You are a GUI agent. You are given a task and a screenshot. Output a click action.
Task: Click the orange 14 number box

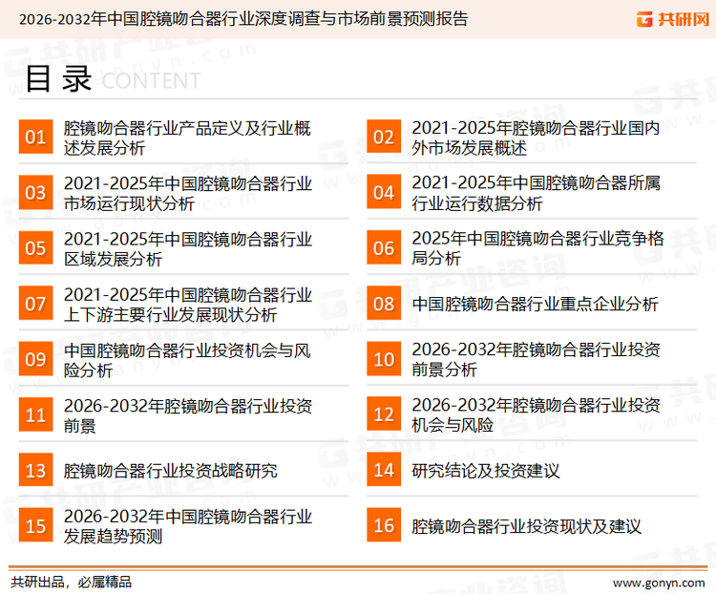(x=384, y=470)
